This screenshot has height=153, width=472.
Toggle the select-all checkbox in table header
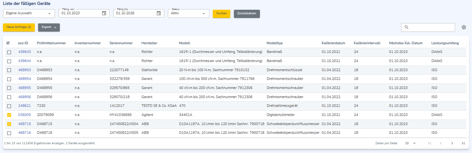(x=8, y=43)
